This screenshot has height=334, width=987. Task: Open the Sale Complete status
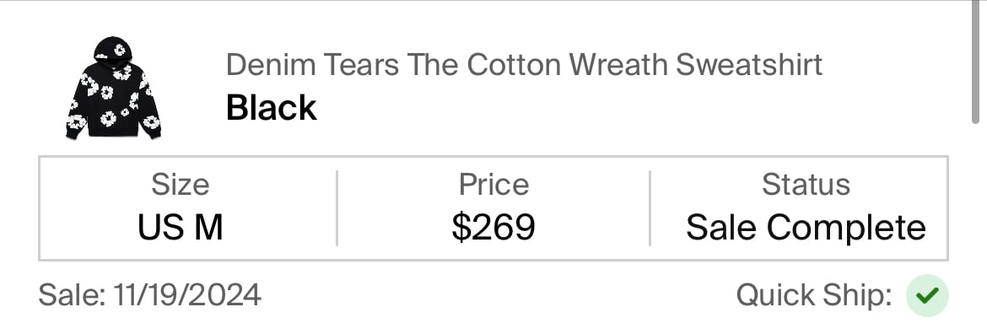coord(806,227)
